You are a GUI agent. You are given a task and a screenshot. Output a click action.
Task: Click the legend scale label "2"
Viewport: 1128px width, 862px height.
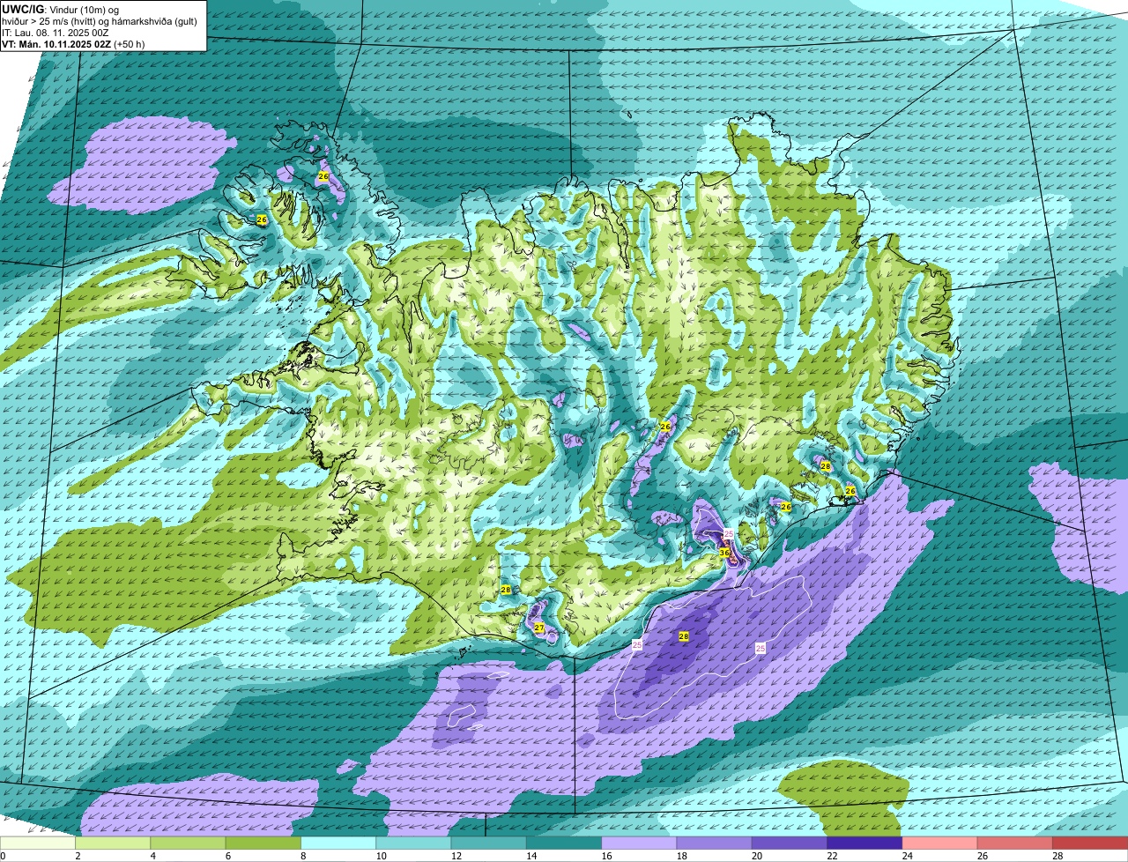pyautogui.click(x=78, y=856)
